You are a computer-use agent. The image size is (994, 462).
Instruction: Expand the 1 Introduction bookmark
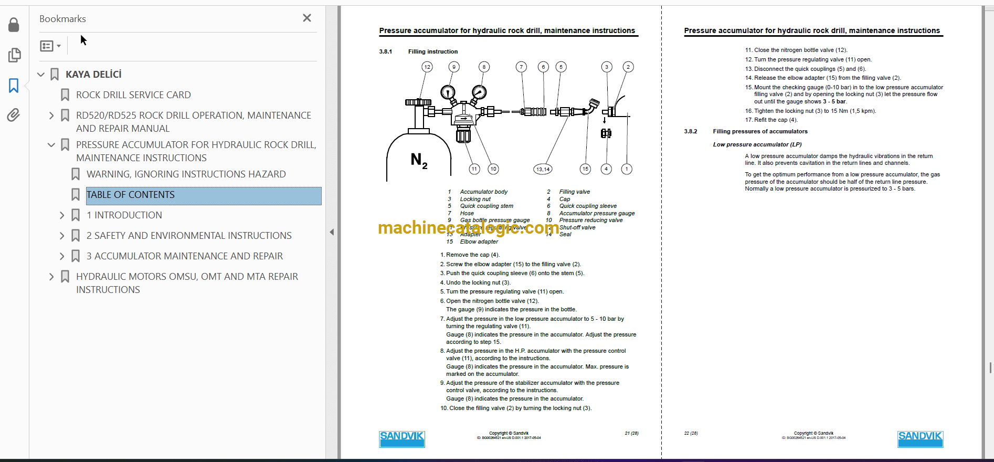(x=62, y=215)
